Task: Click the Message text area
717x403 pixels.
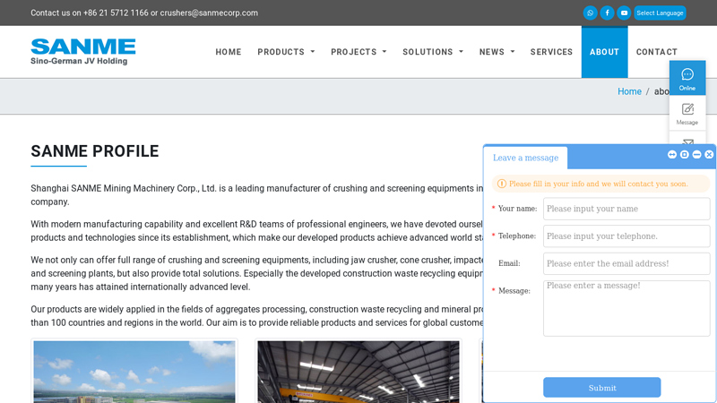Action: point(626,308)
